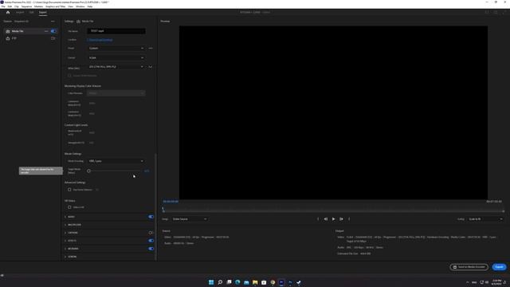
Task: Open the File menu
Action: click(3, 6)
